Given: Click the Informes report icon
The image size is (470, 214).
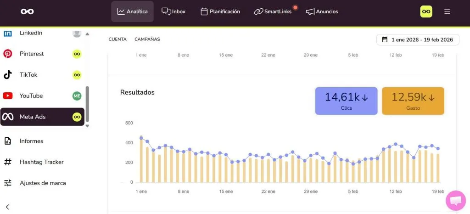Looking at the screenshot, I should click(7, 141).
